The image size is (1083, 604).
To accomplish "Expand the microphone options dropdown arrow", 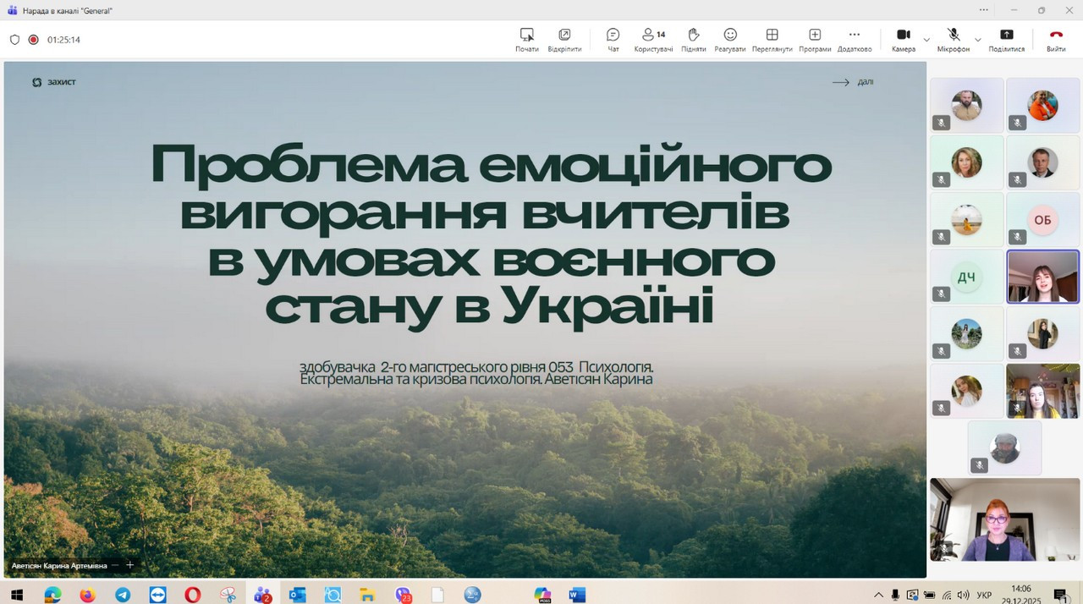I will point(977,40).
